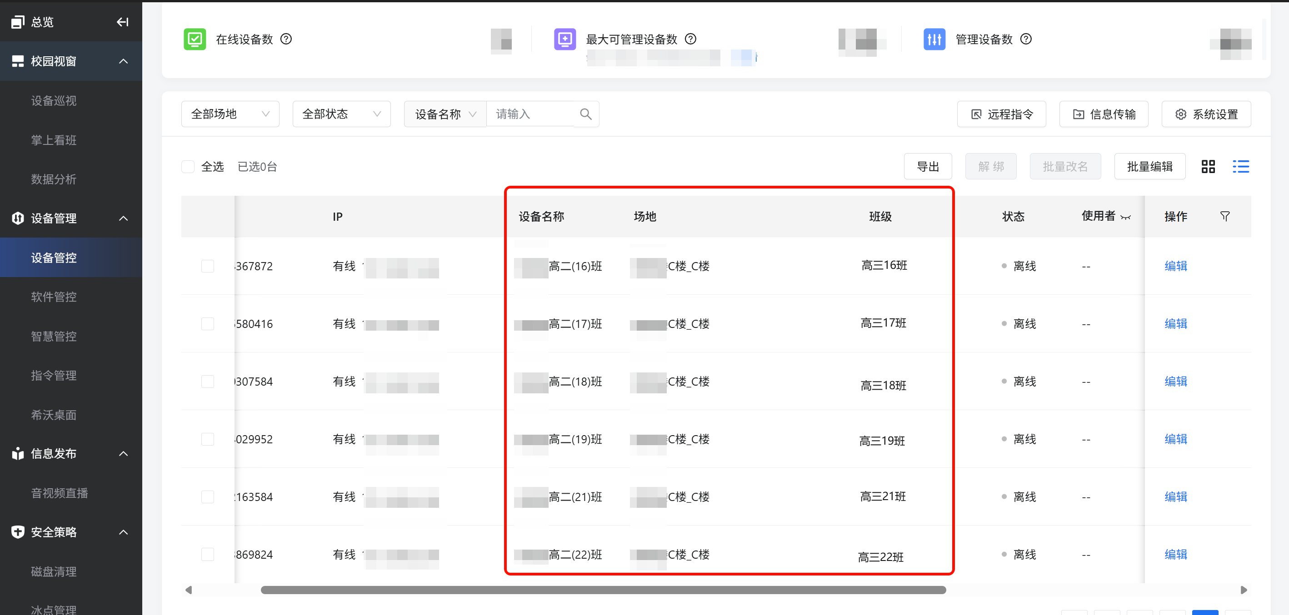This screenshot has width=1289, height=615.
Task: Click help icon beside 管理设备数
Action: pos(1025,39)
